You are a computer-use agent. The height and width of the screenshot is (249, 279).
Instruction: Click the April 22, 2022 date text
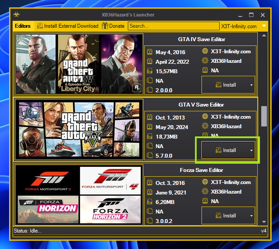172,62
